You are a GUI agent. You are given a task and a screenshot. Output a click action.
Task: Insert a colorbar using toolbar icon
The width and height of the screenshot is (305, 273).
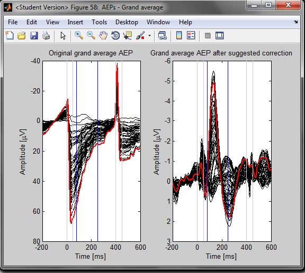(179, 36)
